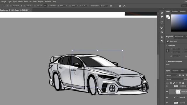Screen dimensions: 187x105
Task: Switch to the Color tab
Action: pyautogui.click(x=168, y=11)
